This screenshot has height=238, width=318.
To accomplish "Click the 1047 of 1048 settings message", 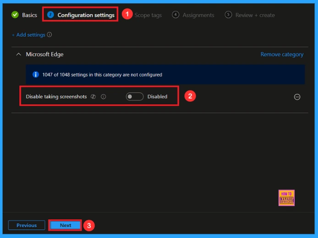I will [x=102, y=74].
